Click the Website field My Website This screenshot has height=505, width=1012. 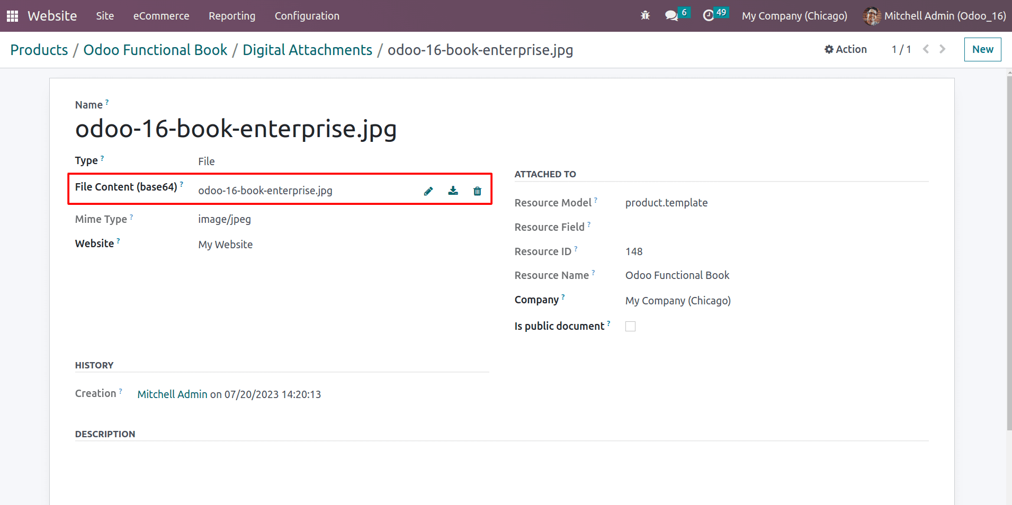click(226, 245)
